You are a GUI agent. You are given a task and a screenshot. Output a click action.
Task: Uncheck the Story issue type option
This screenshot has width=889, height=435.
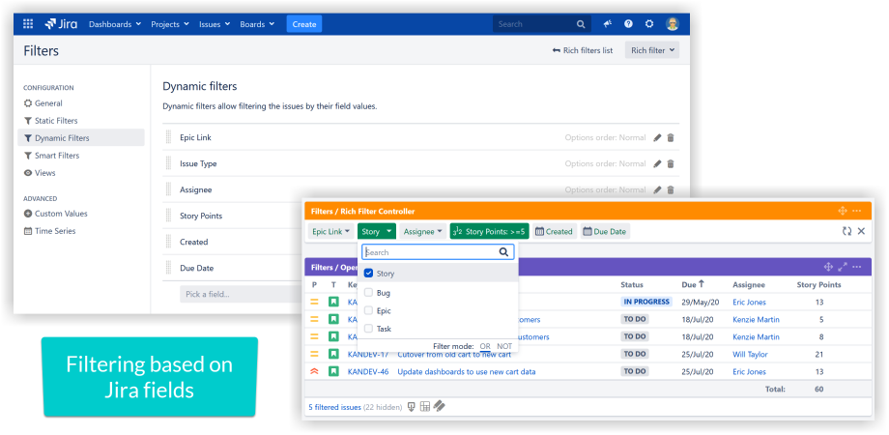[368, 274]
